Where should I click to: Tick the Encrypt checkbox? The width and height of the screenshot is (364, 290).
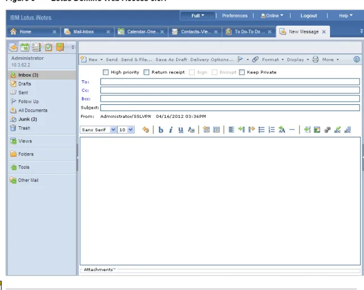[x=214, y=72]
